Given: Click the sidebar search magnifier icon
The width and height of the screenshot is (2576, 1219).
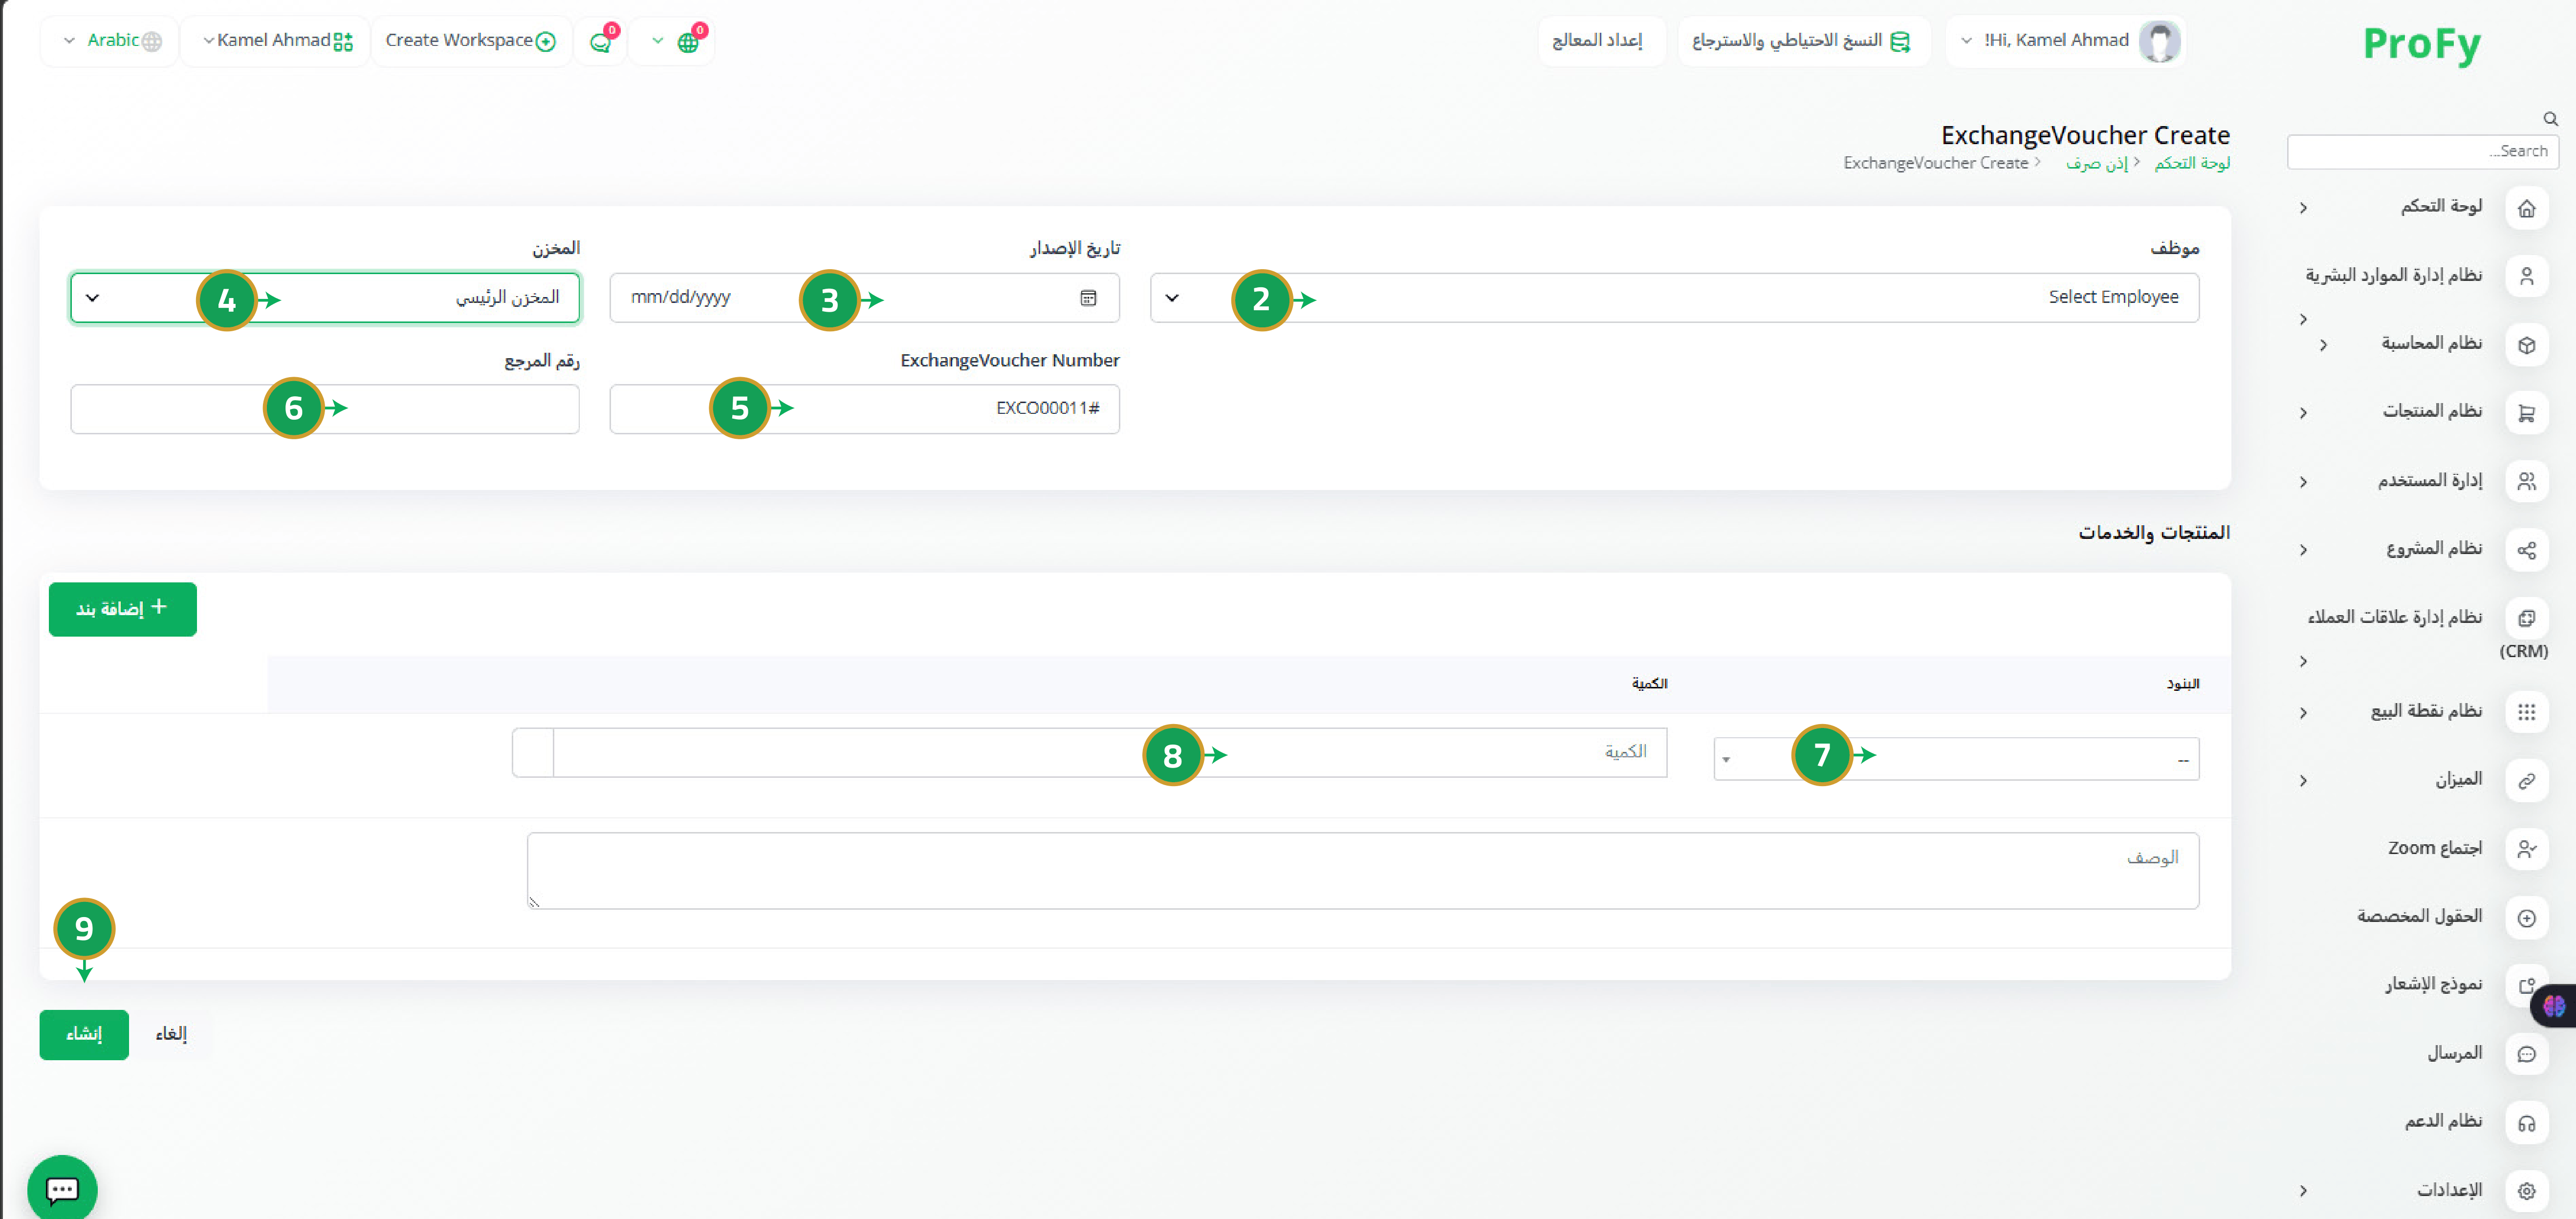Looking at the screenshot, I should coord(2550,119).
